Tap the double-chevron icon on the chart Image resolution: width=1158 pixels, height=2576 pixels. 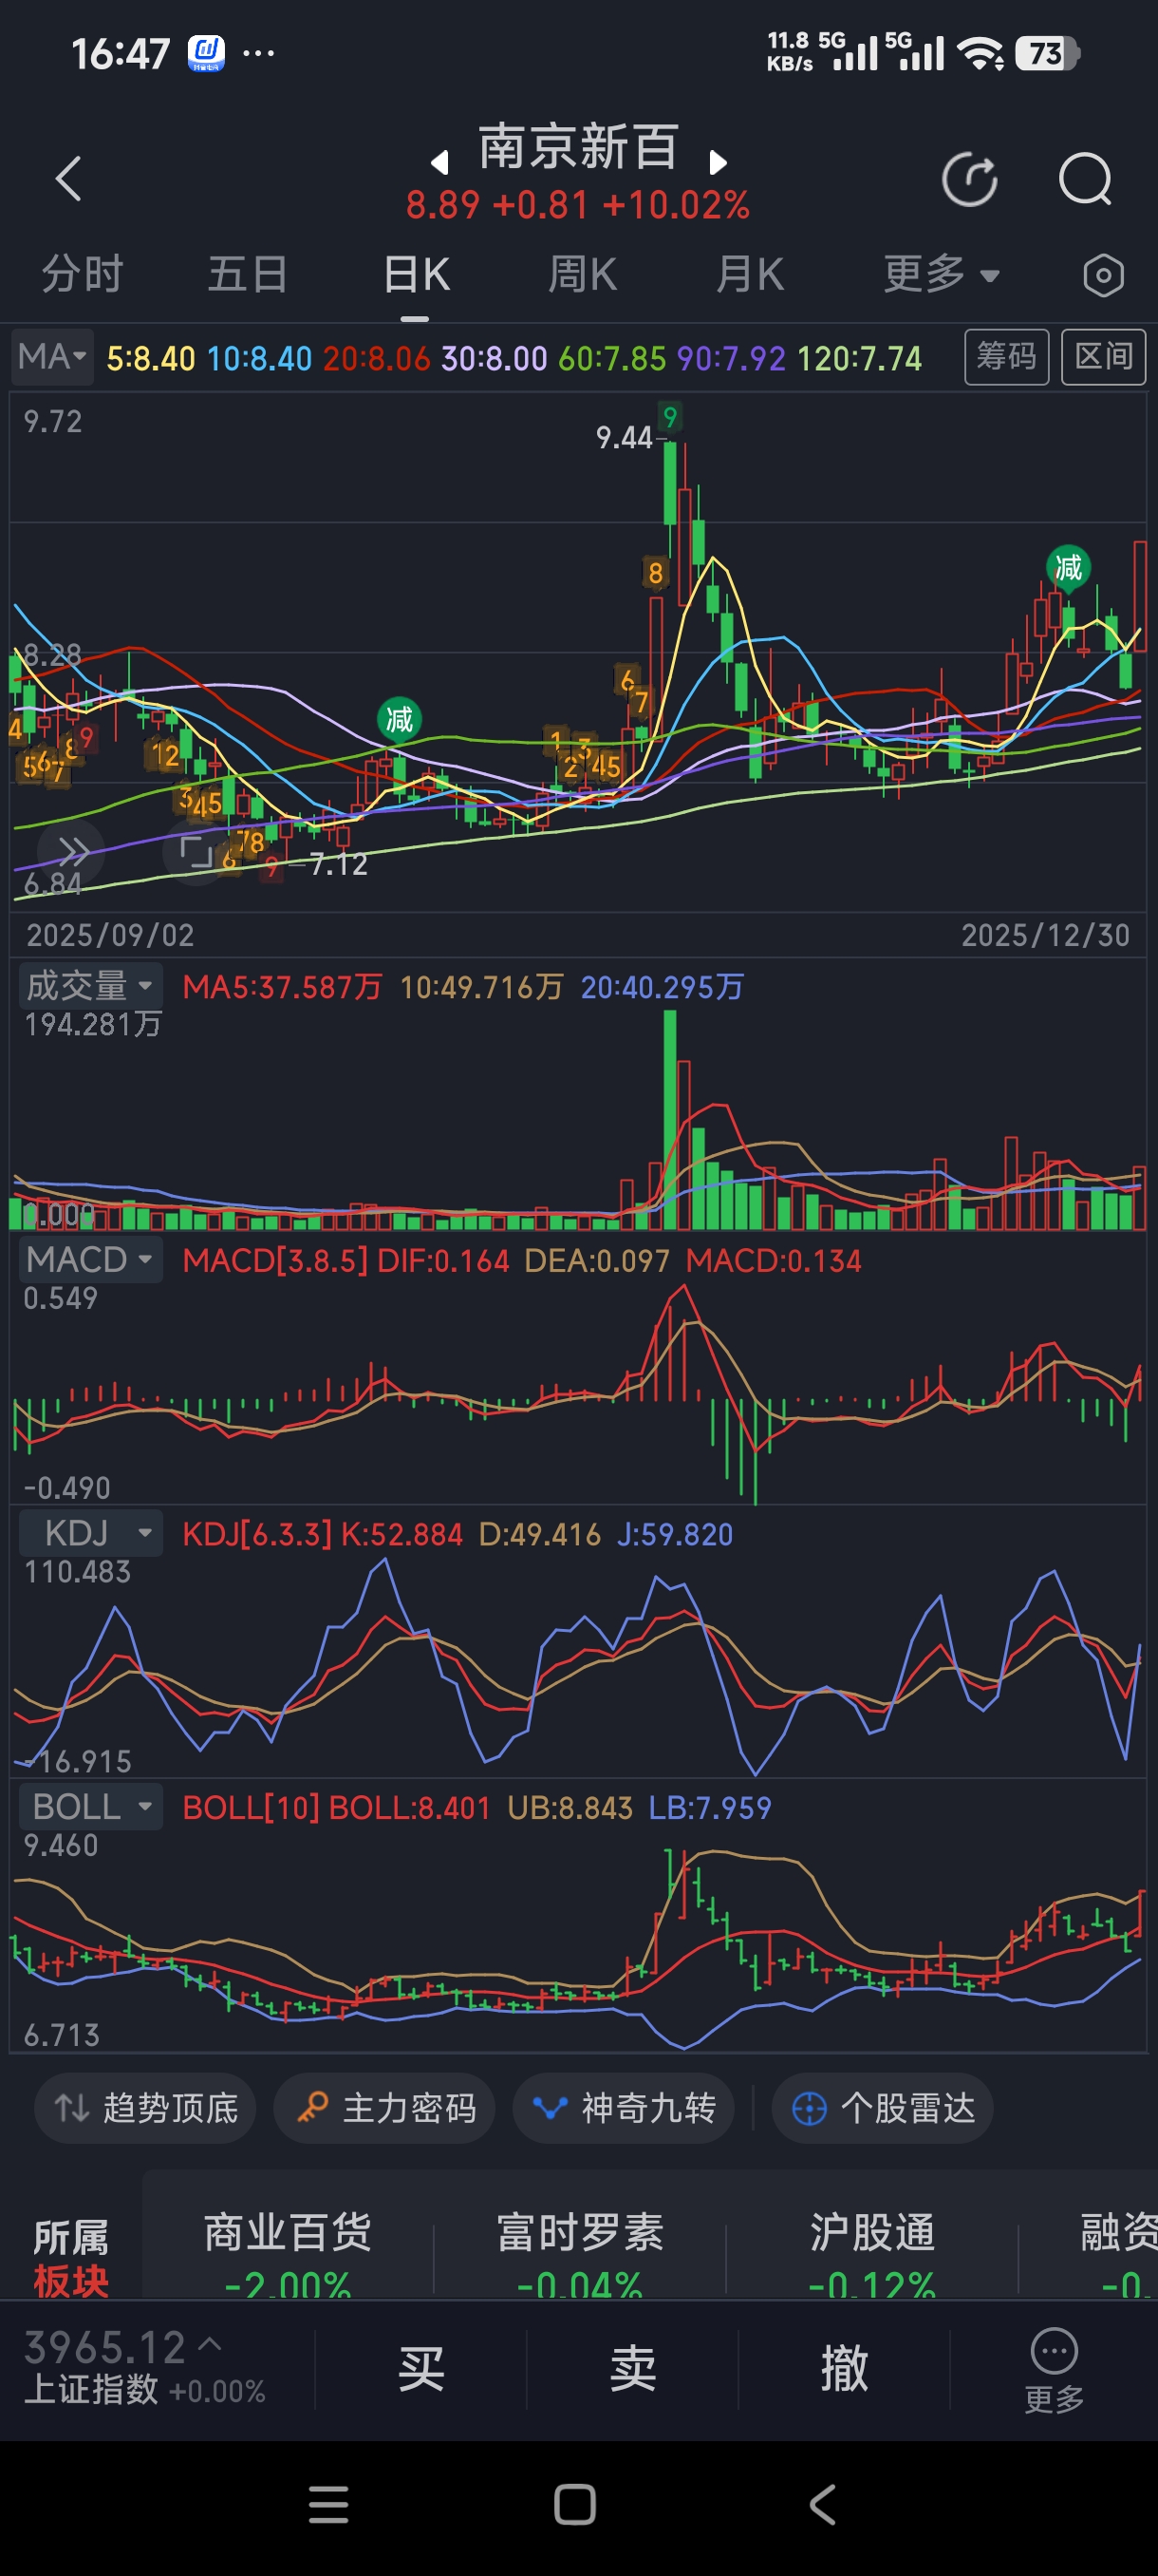pyautogui.click(x=72, y=851)
